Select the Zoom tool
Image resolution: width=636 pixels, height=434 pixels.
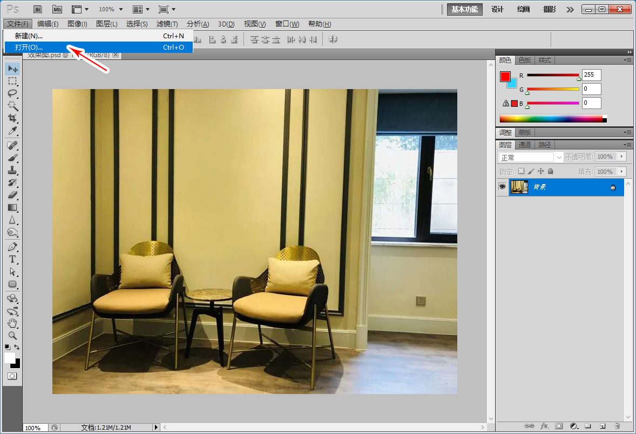click(12, 335)
